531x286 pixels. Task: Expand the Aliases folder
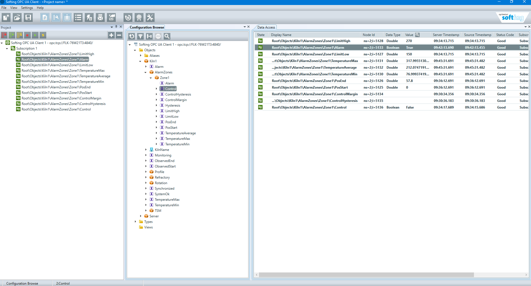click(140, 56)
